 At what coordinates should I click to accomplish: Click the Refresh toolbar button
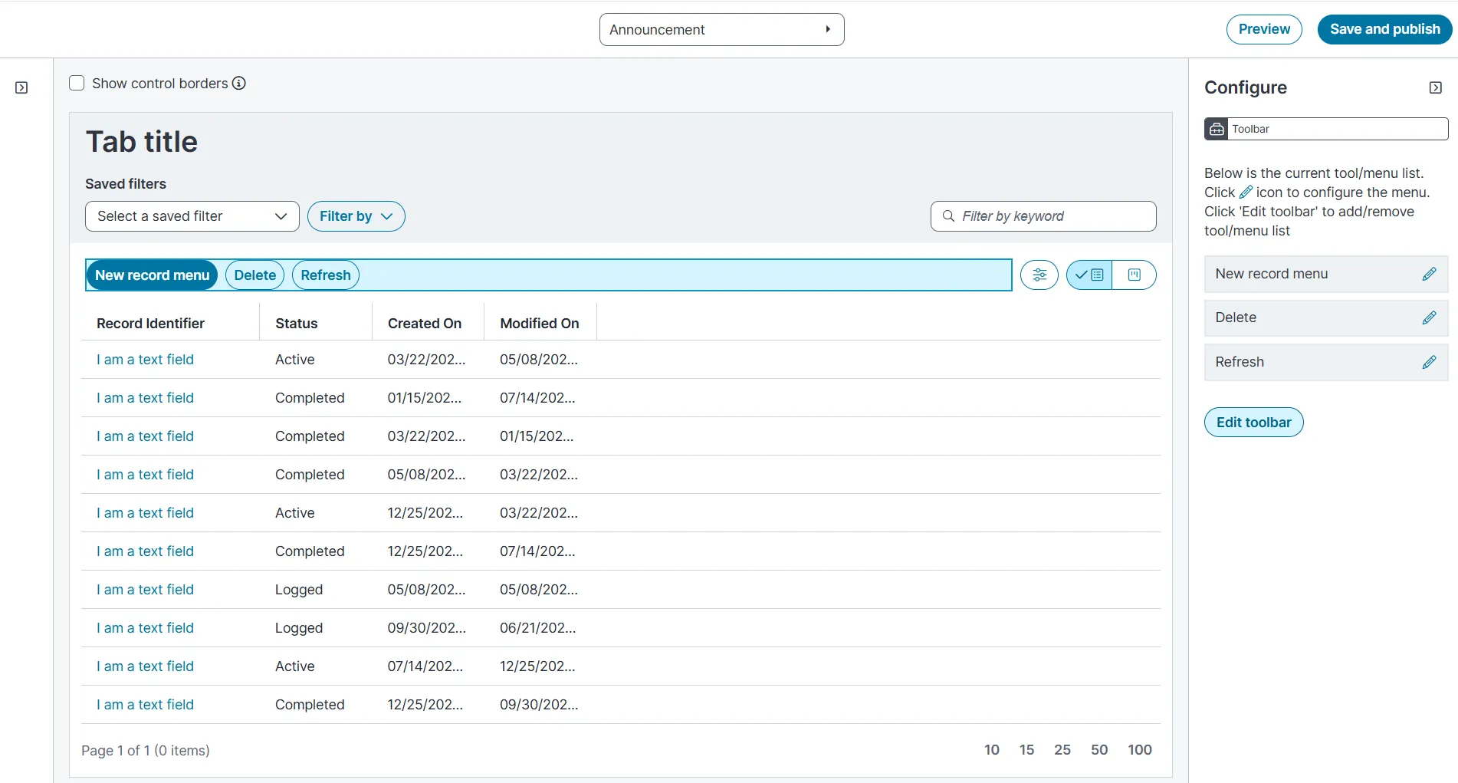coord(326,275)
